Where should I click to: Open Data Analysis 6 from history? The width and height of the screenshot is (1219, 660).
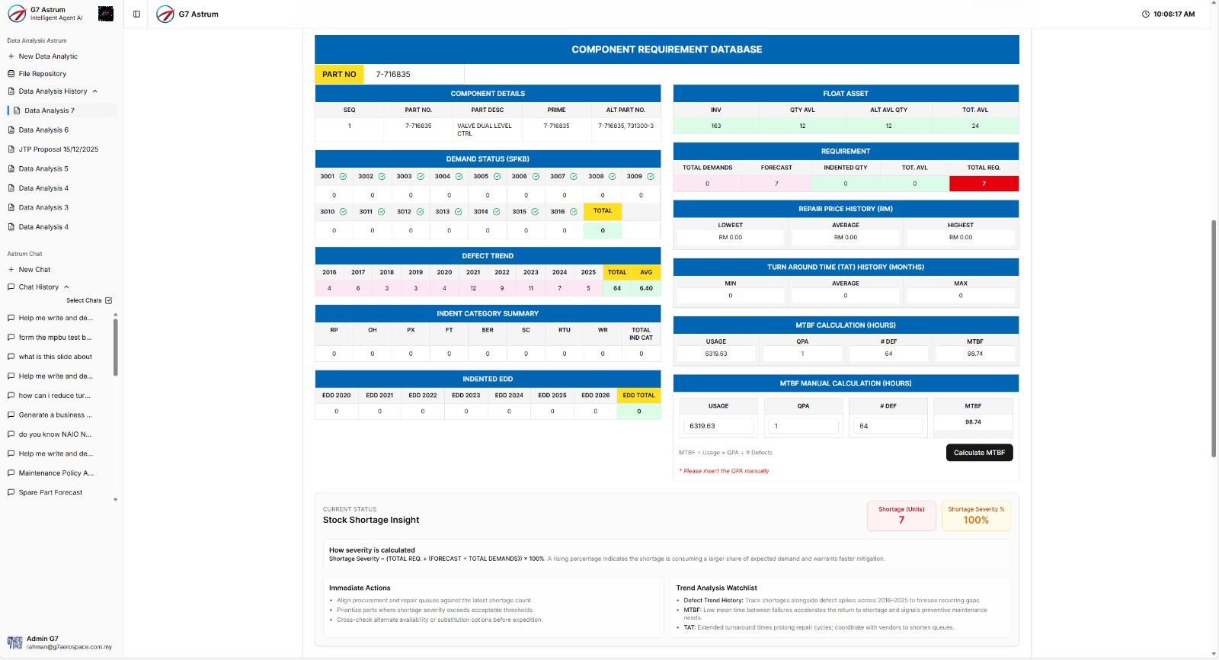click(43, 130)
